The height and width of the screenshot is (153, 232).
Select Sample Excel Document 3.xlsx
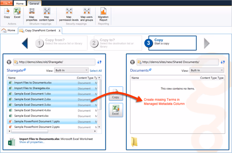[x=52, y=105]
